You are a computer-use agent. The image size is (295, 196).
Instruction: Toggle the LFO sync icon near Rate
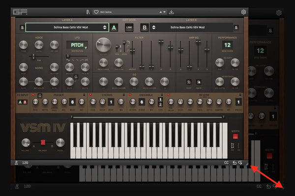coord(76,77)
